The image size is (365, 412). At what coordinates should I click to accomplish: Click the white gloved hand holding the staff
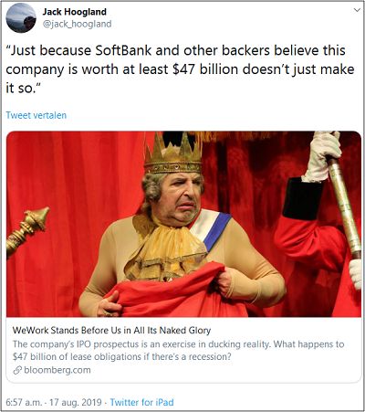[x=323, y=156]
